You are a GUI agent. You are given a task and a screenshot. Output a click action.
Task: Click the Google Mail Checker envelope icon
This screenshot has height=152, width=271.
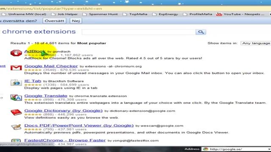16,68
